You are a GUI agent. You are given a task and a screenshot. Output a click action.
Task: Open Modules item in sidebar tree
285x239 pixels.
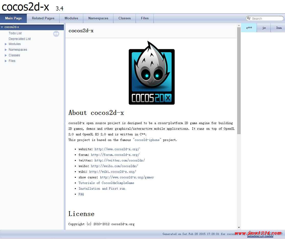[x=15, y=44]
